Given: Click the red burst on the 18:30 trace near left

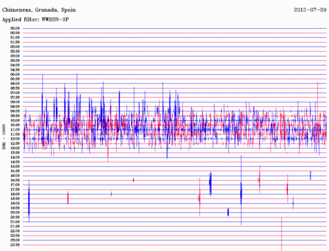Looking at the screenshot, I should click(68, 198).
